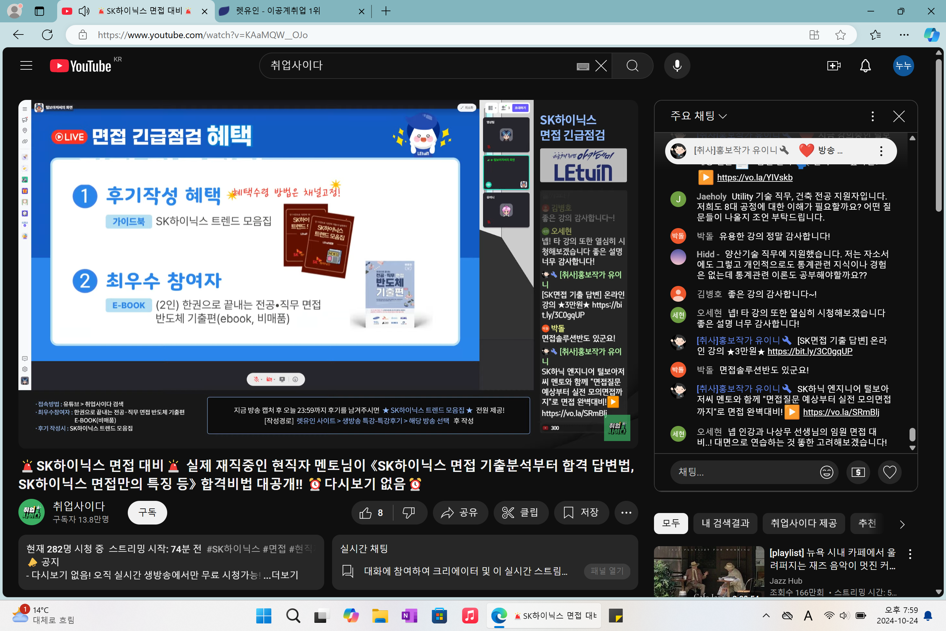Open the notifications bell
Image resolution: width=946 pixels, height=631 pixels.
click(x=865, y=66)
